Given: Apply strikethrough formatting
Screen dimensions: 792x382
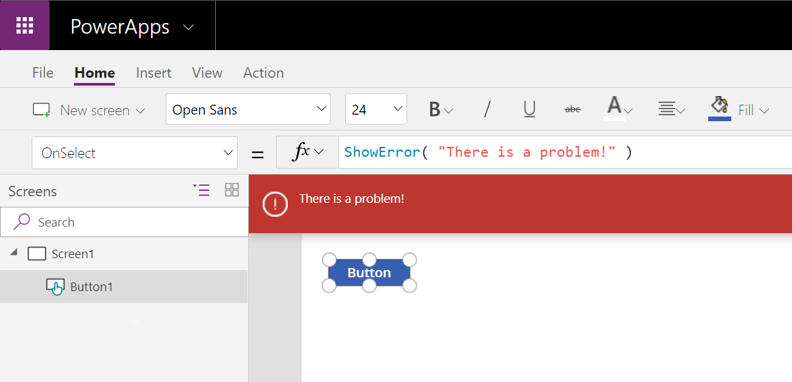Looking at the screenshot, I should [x=572, y=109].
